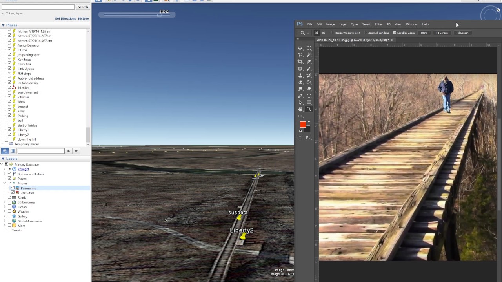Select the Smudge tool
The image size is (502, 282).
point(300,89)
